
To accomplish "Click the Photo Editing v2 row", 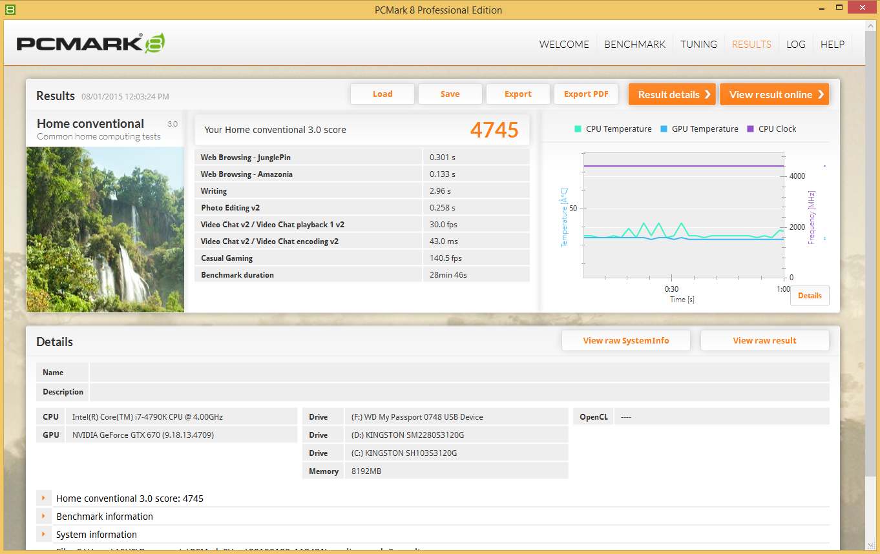I will 362,208.
